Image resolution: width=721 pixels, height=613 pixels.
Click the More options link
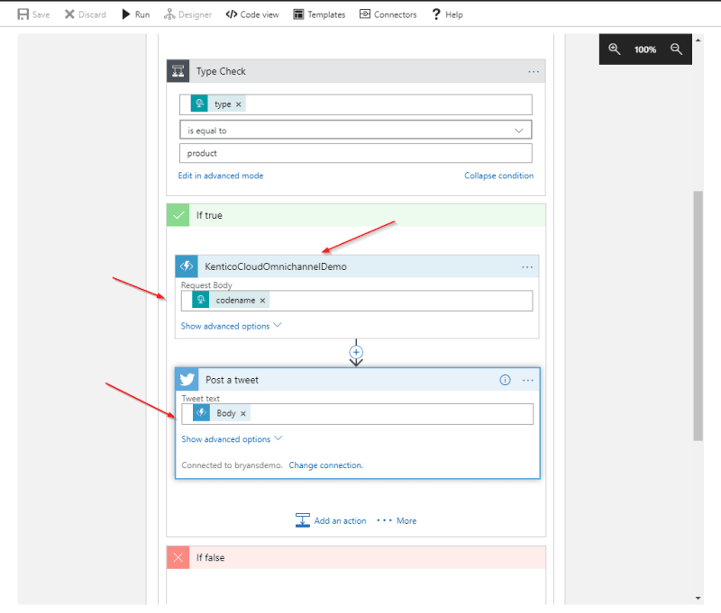[397, 520]
